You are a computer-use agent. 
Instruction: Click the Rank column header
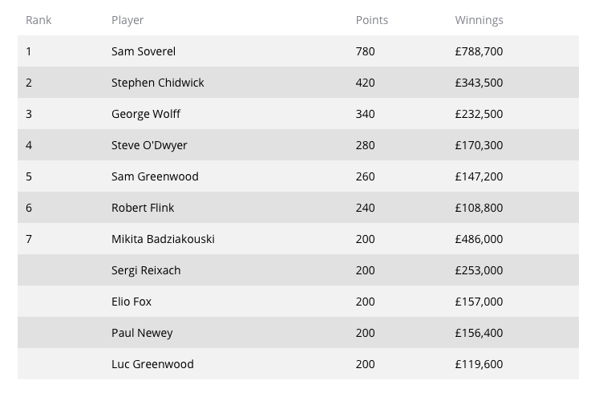(38, 20)
